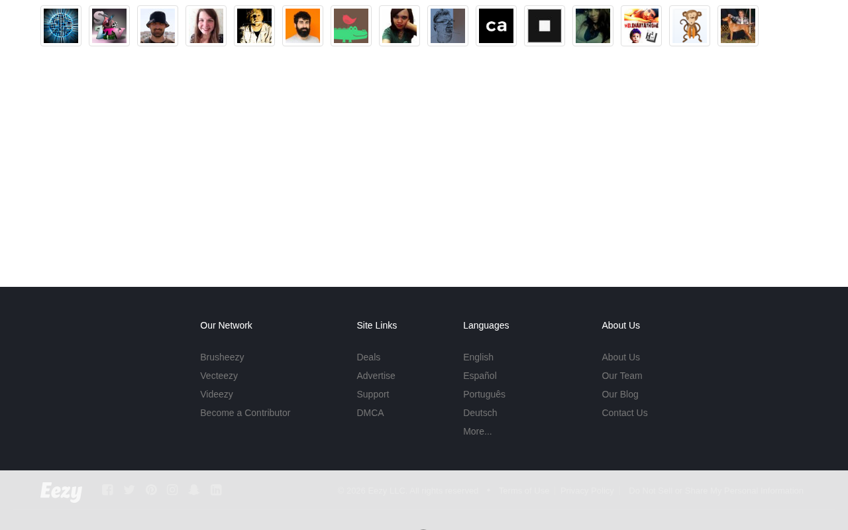This screenshot has width=848, height=530.
Task: Select the monkey cartoon avatar
Action: pos(690,26)
